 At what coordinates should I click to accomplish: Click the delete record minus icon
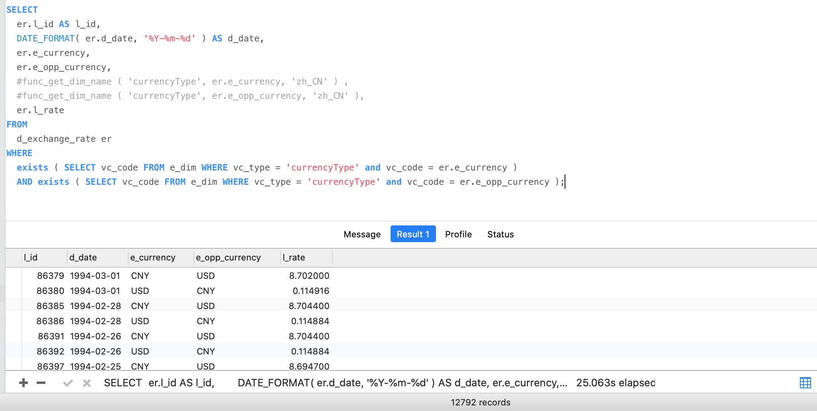(x=41, y=383)
